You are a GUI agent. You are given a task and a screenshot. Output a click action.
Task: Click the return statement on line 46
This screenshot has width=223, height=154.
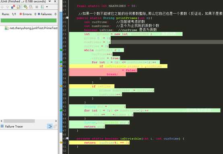94,127
